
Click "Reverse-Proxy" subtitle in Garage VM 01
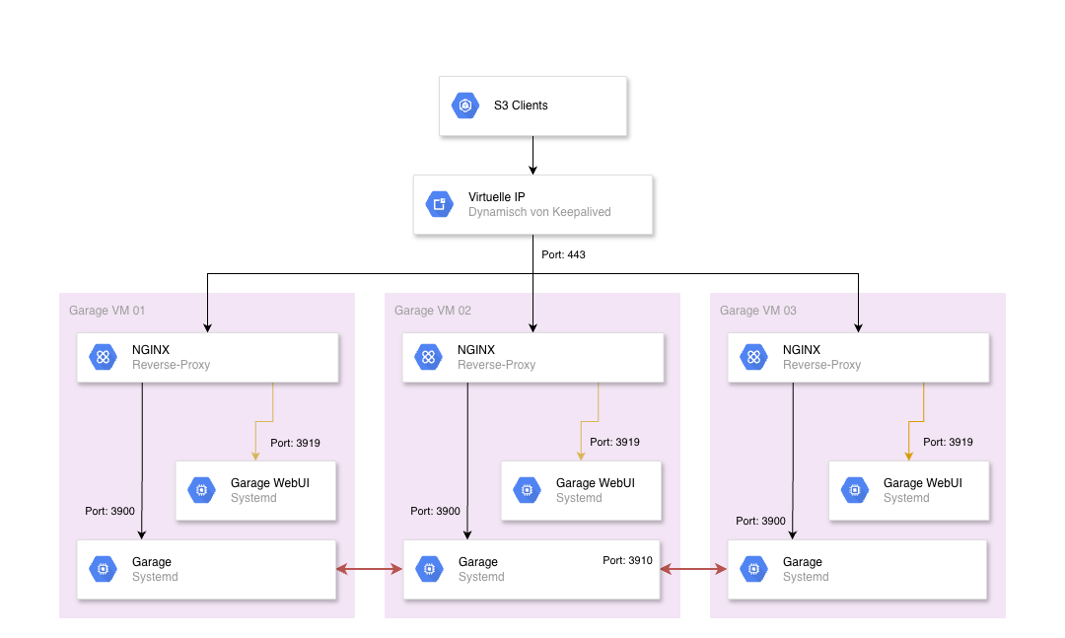[x=172, y=365]
